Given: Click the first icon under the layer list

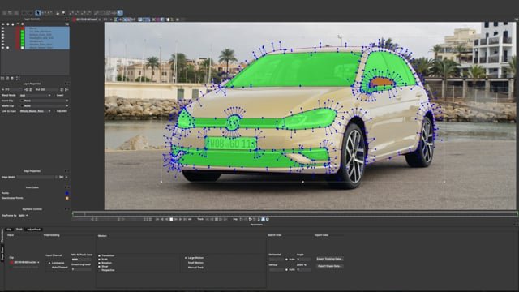Looking at the screenshot, I should 2,79.
